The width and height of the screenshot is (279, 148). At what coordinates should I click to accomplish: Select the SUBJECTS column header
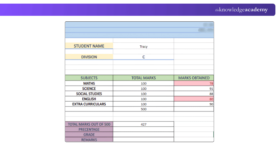(x=89, y=78)
